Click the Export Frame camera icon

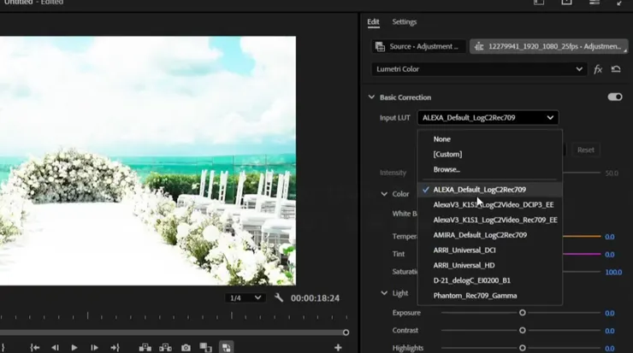[186, 347]
